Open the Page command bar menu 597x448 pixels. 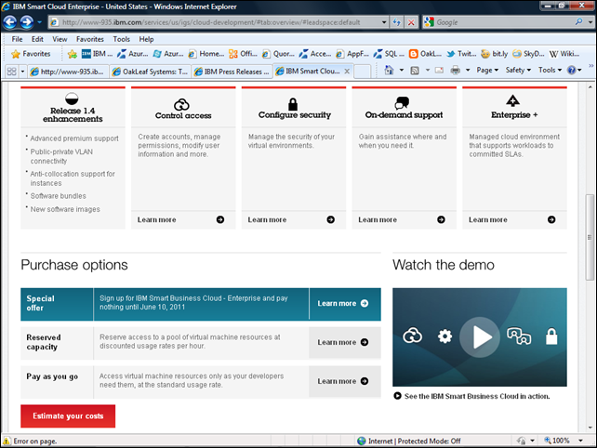(x=487, y=70)
